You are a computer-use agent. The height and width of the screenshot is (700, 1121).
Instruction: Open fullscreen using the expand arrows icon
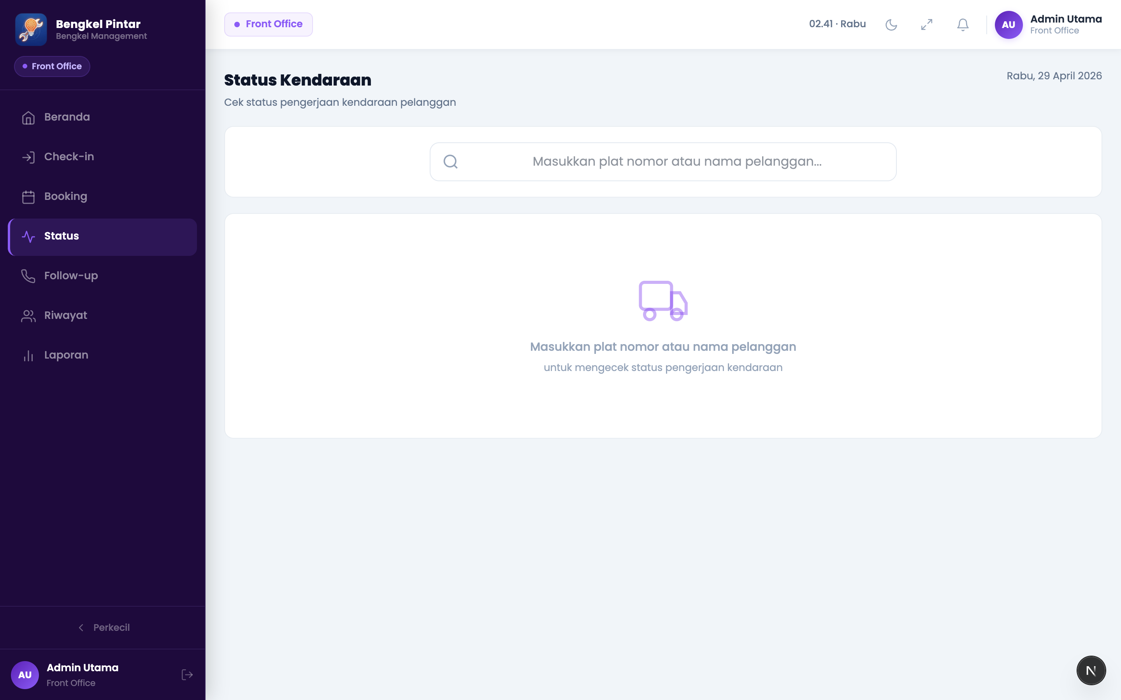click(x=926, y=24)
